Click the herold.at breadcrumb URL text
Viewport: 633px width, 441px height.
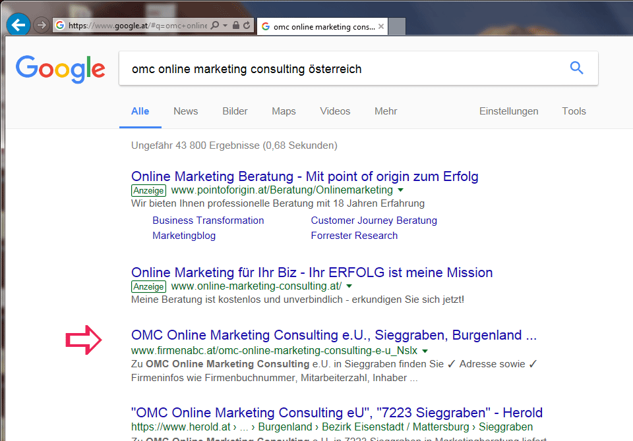tap(332, 427)
